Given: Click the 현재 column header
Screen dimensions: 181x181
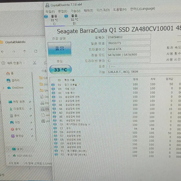Looking at the screenshot, I should pyautogui.click(x=135, y=79).
